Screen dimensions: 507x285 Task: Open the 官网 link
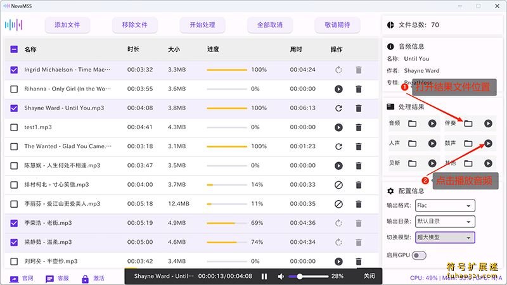point(22,279)
